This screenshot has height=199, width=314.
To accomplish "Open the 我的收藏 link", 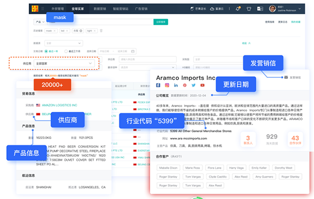I will (296, 22).
